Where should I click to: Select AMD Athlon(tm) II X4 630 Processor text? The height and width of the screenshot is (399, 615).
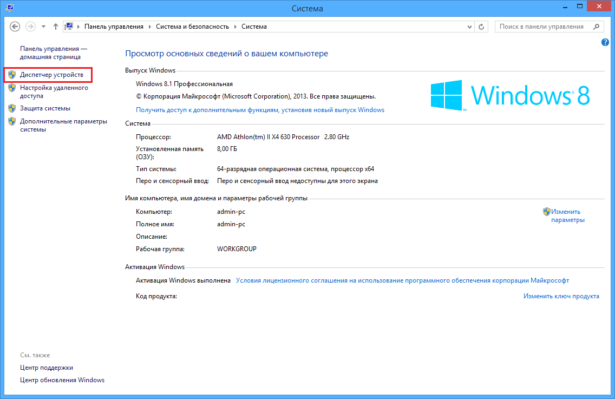(269, 137)
